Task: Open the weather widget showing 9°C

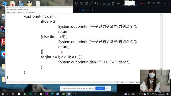Action: 130,94
